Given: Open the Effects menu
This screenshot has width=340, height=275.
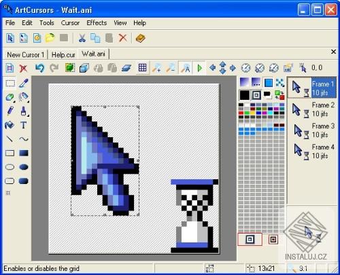Looking at the screenshot, I should [97, 23].
